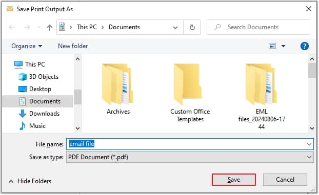The image size is (319, 195).
Task: Select the Custom Office Templates folder
Action: [x=190, y=93]
